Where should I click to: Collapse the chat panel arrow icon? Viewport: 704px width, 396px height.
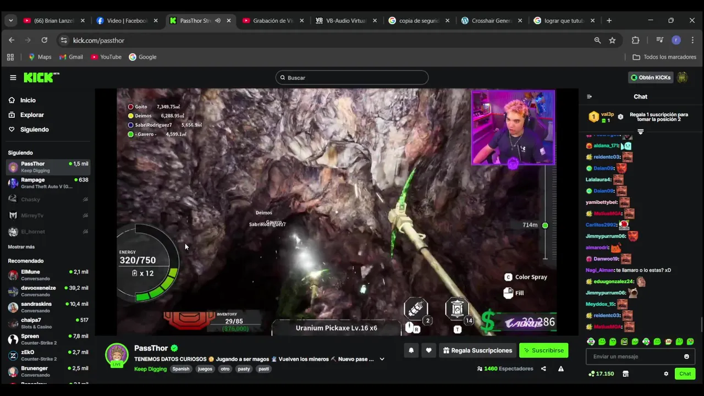[589, 97]
